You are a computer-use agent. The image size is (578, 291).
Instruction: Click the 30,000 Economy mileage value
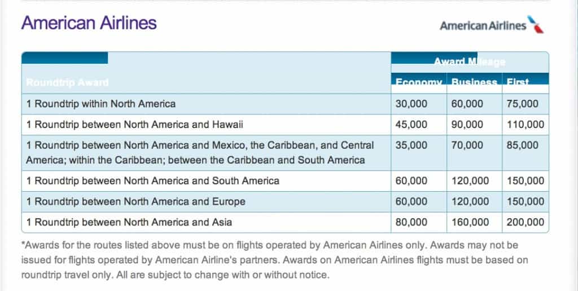pos(411,104)
